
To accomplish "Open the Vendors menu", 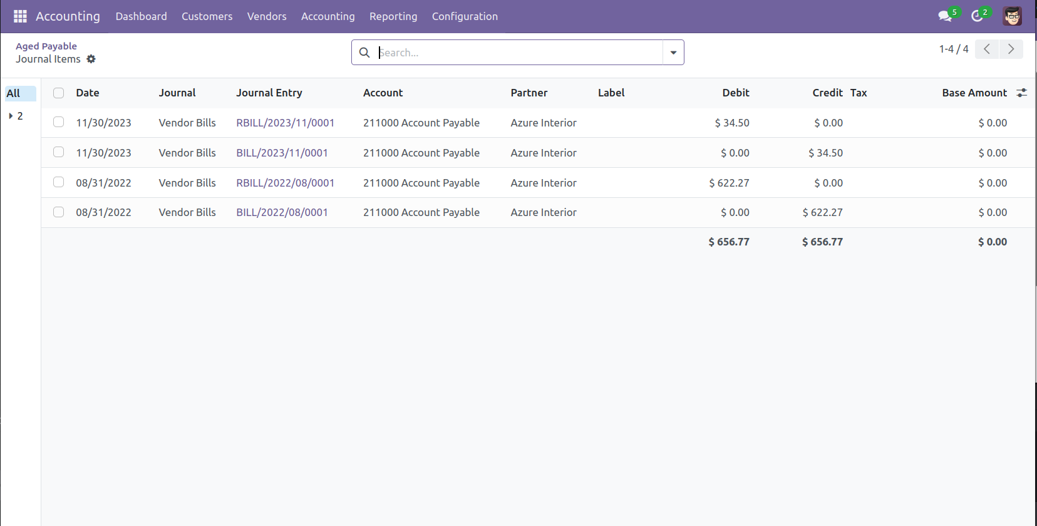I will 266,16.
